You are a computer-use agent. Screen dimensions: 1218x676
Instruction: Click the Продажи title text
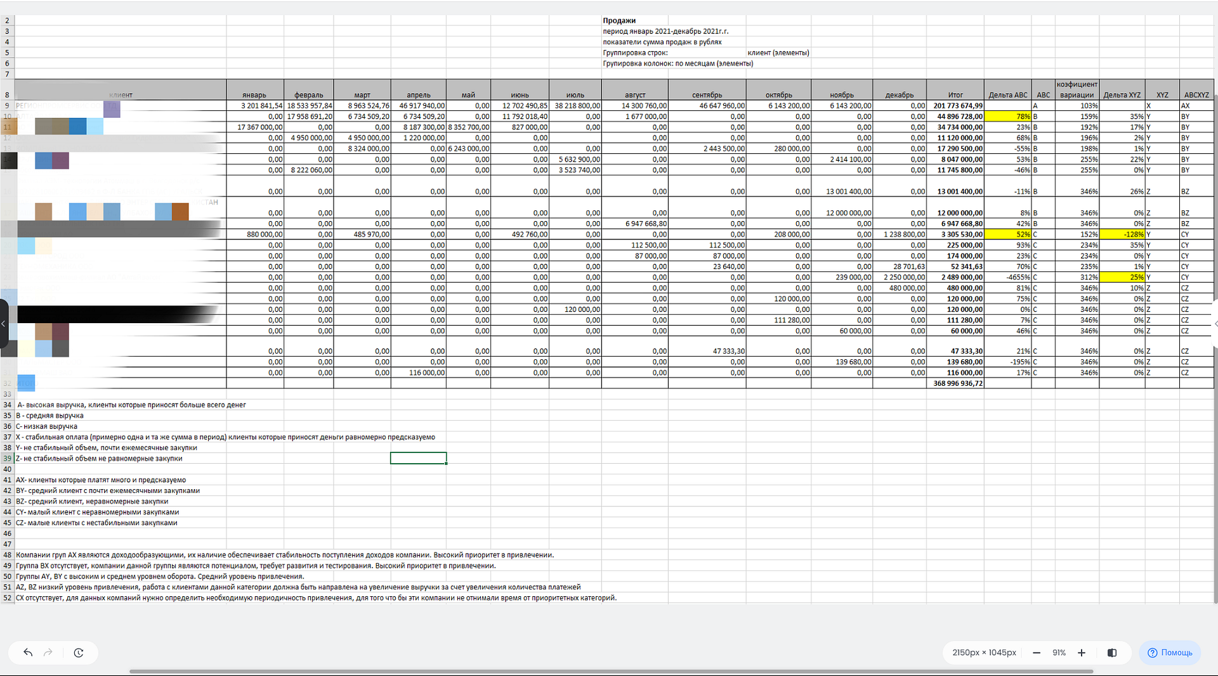tap(619, 20)
